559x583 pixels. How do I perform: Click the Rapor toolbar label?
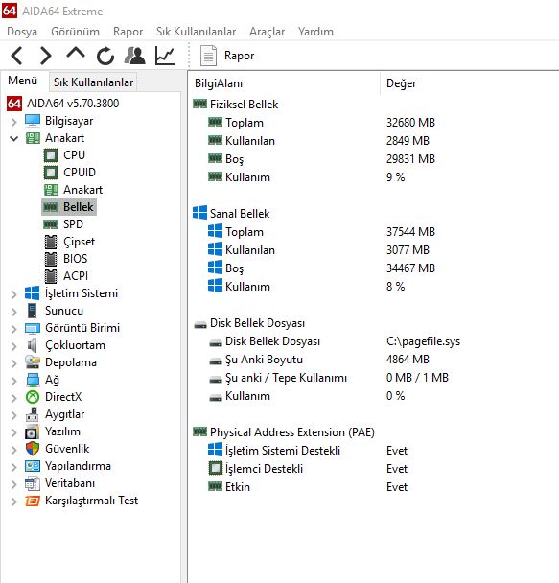coord(240,56)
